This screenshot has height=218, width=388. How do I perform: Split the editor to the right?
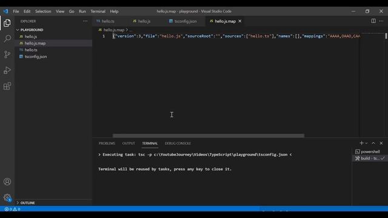[x=373, y=21]
